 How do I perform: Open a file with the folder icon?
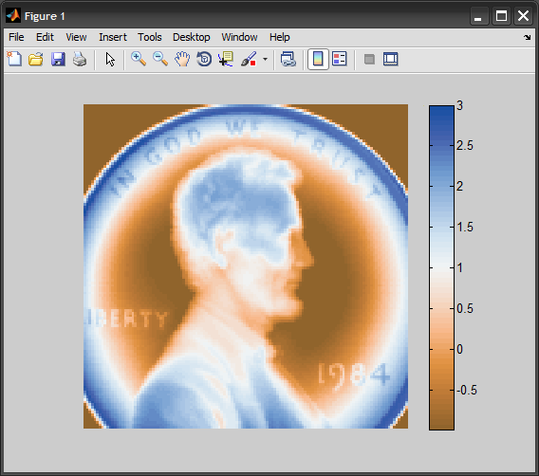[36, 59]
